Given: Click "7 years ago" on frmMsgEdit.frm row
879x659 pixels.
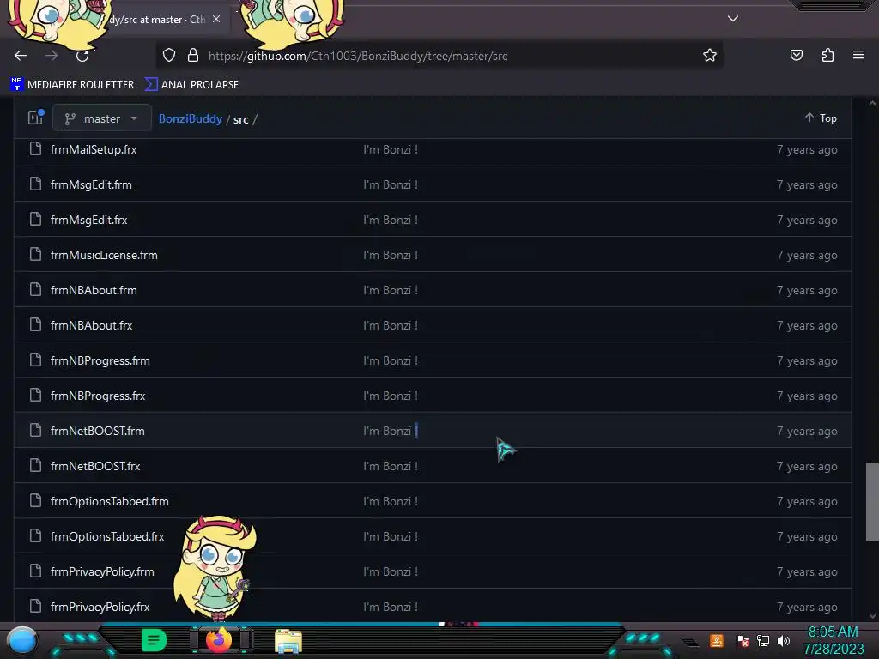Looking at the screenshot, I should tap(807, 185).
